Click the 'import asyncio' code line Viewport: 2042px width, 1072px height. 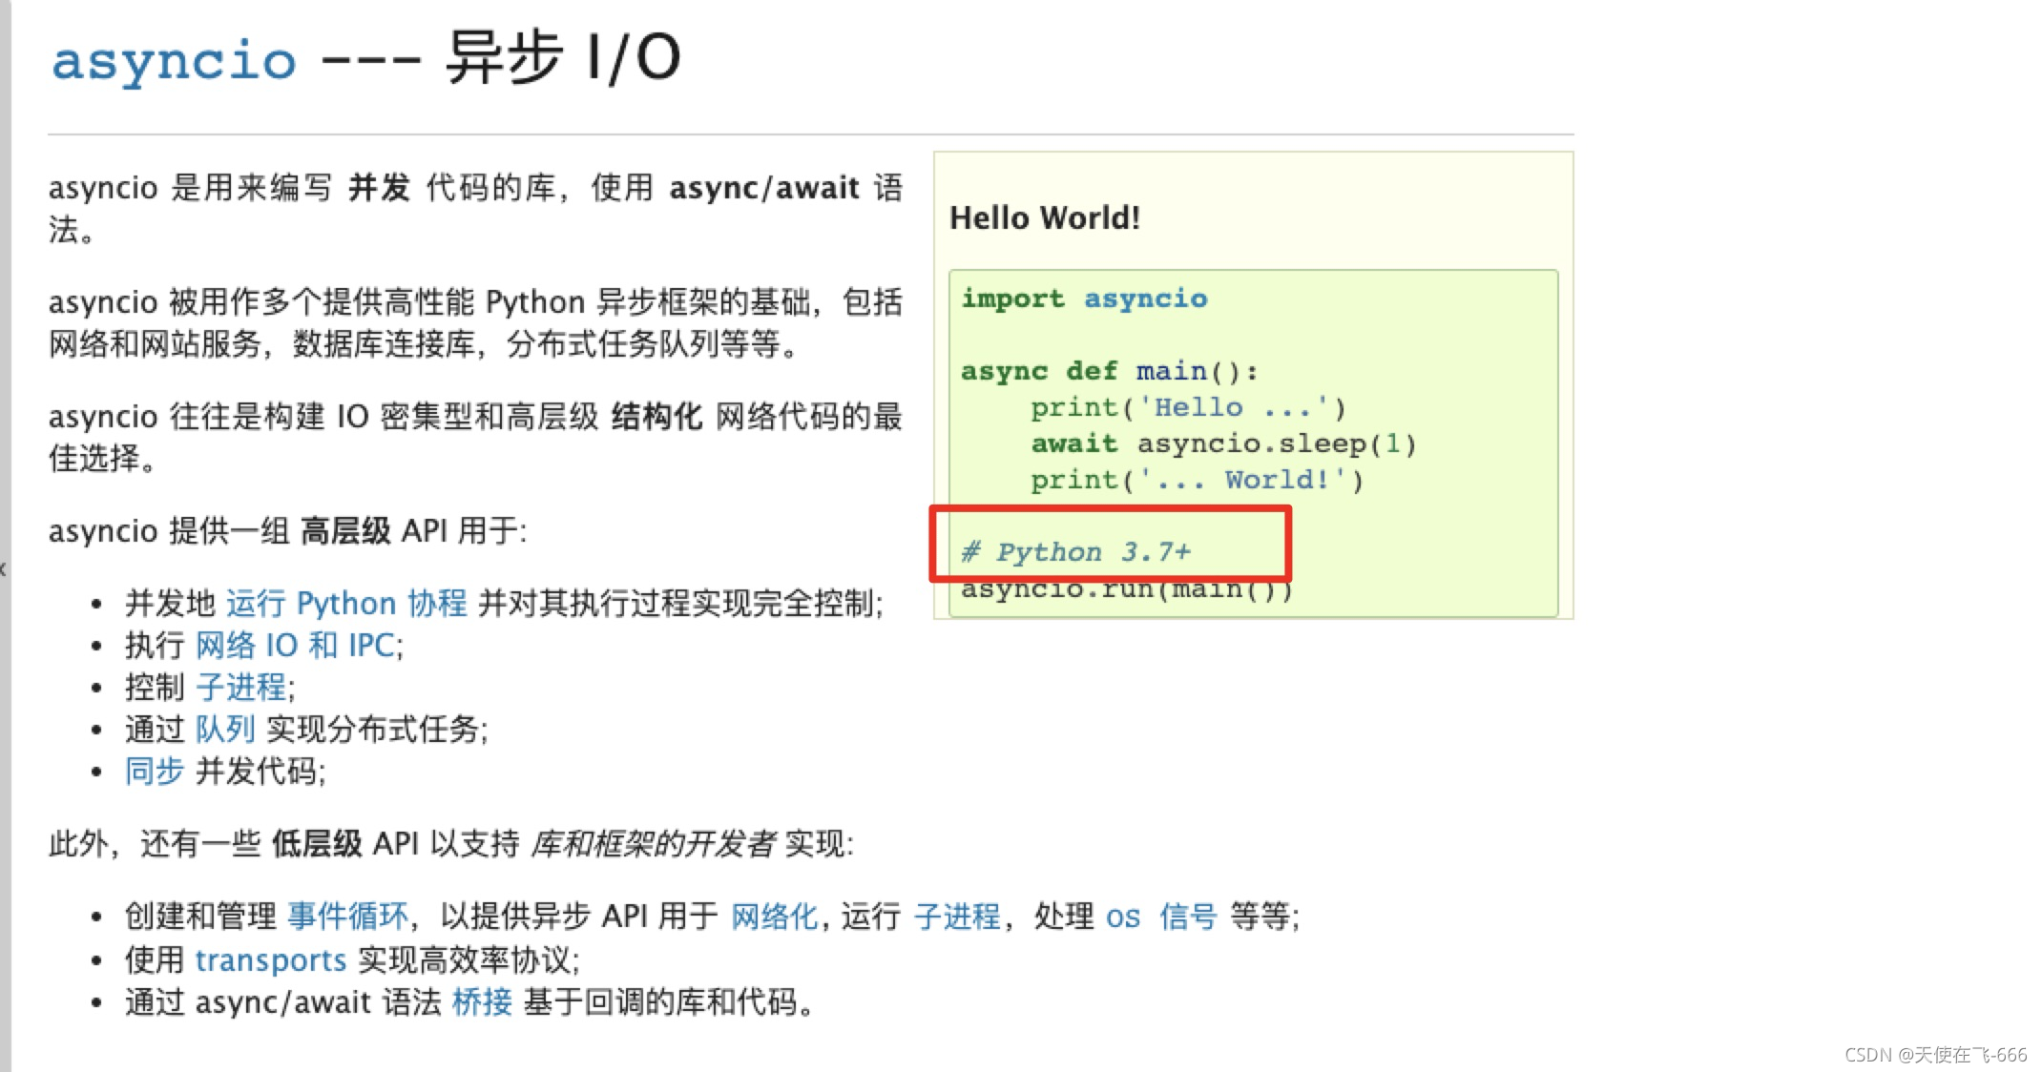(1084, 299)
